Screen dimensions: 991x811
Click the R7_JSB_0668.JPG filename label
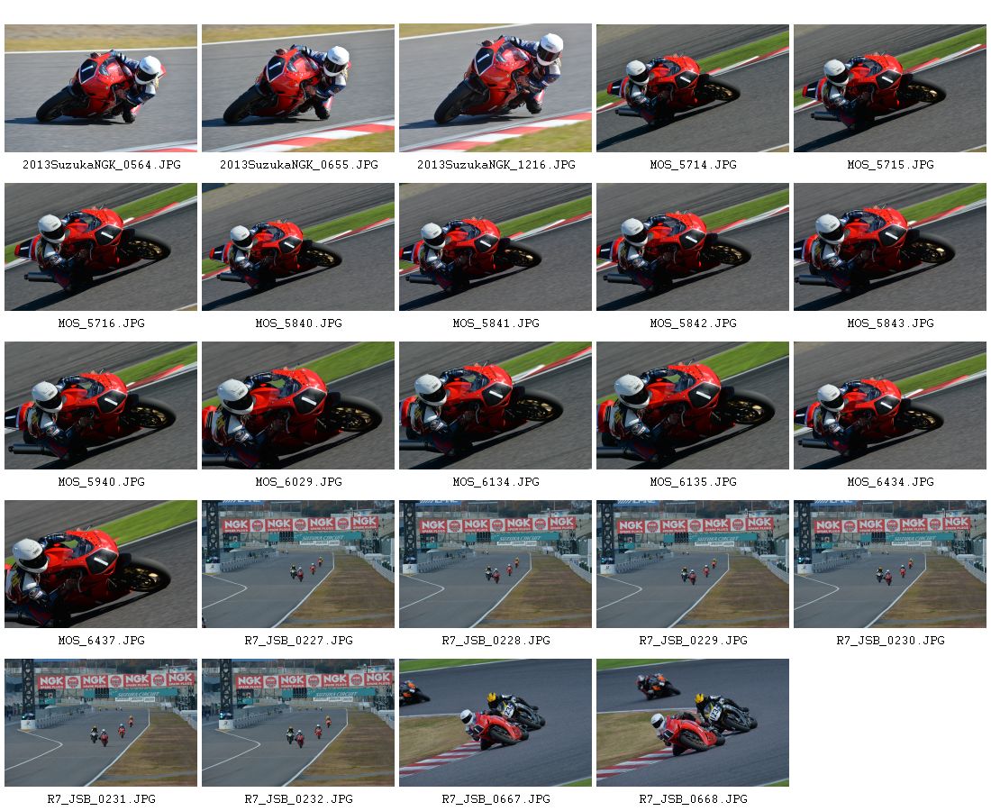(694, 799)
